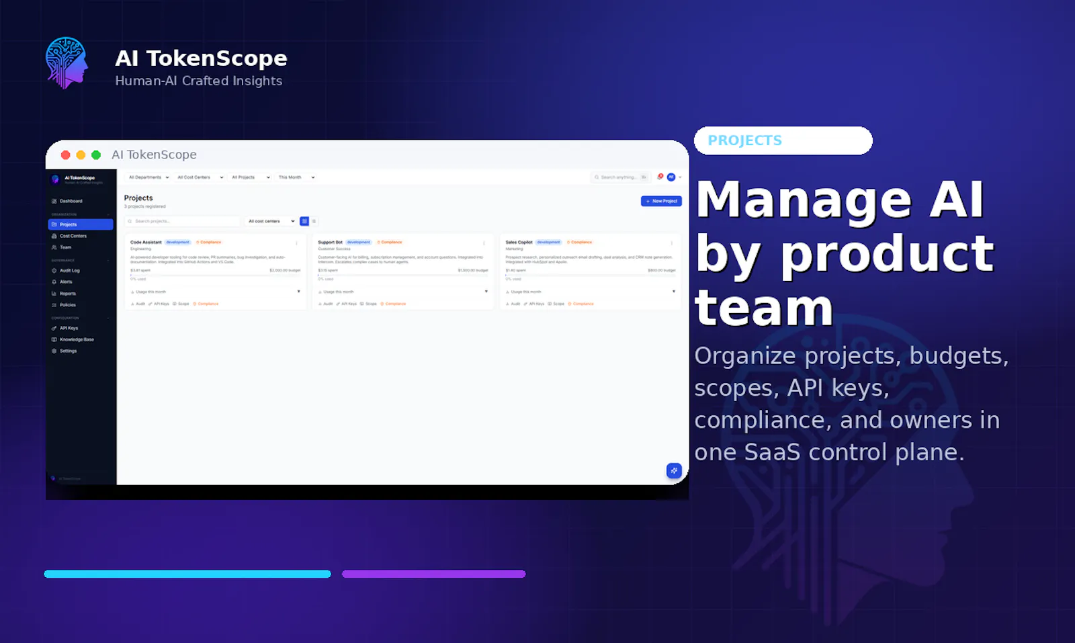Open API Keys link on Code Assistant card
The height and width of the screenshot is (643, 1075).
[x=159, y=304]
